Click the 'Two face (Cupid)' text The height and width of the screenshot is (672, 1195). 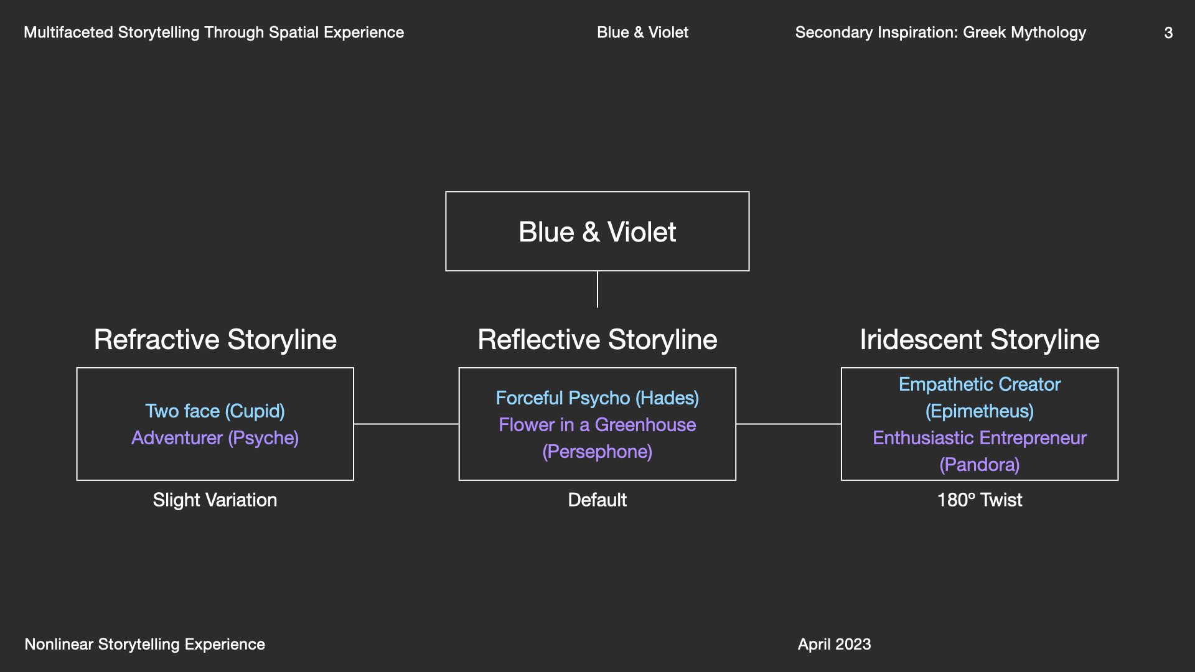coord(215,411)
